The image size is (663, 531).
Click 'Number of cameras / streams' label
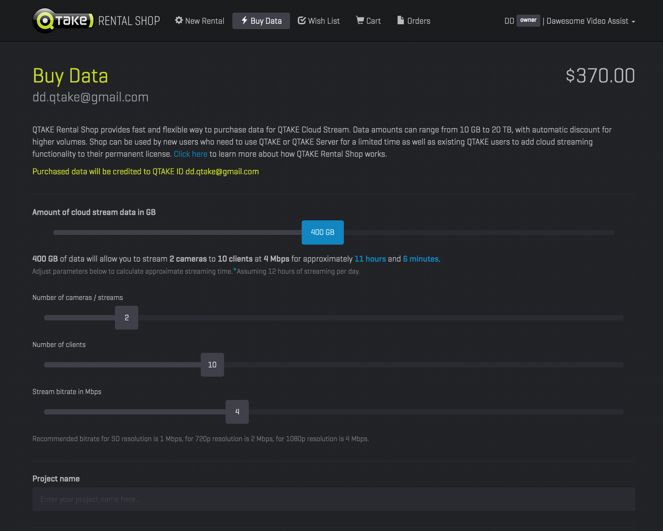[78, 298]
